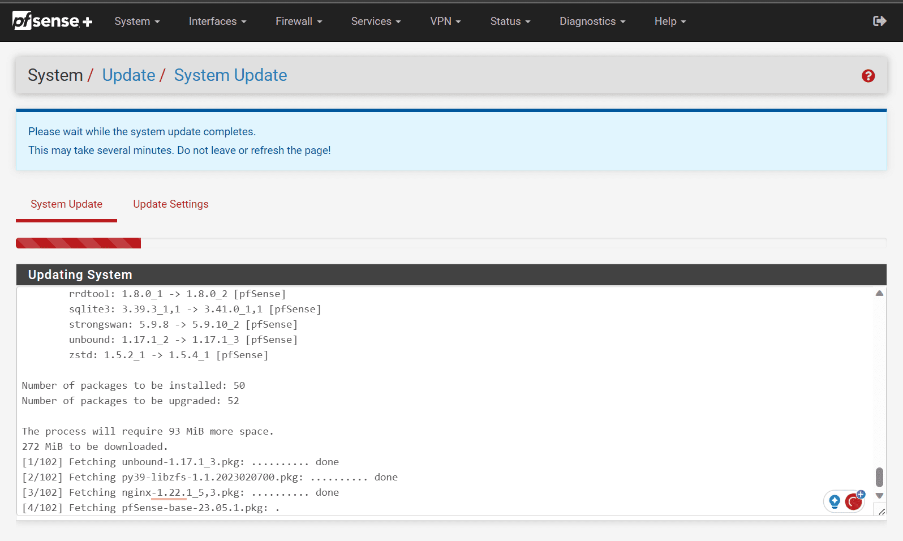Screen dimensions: 903x541
Task: Click the small blue plus badge
Action: [861, 494]
